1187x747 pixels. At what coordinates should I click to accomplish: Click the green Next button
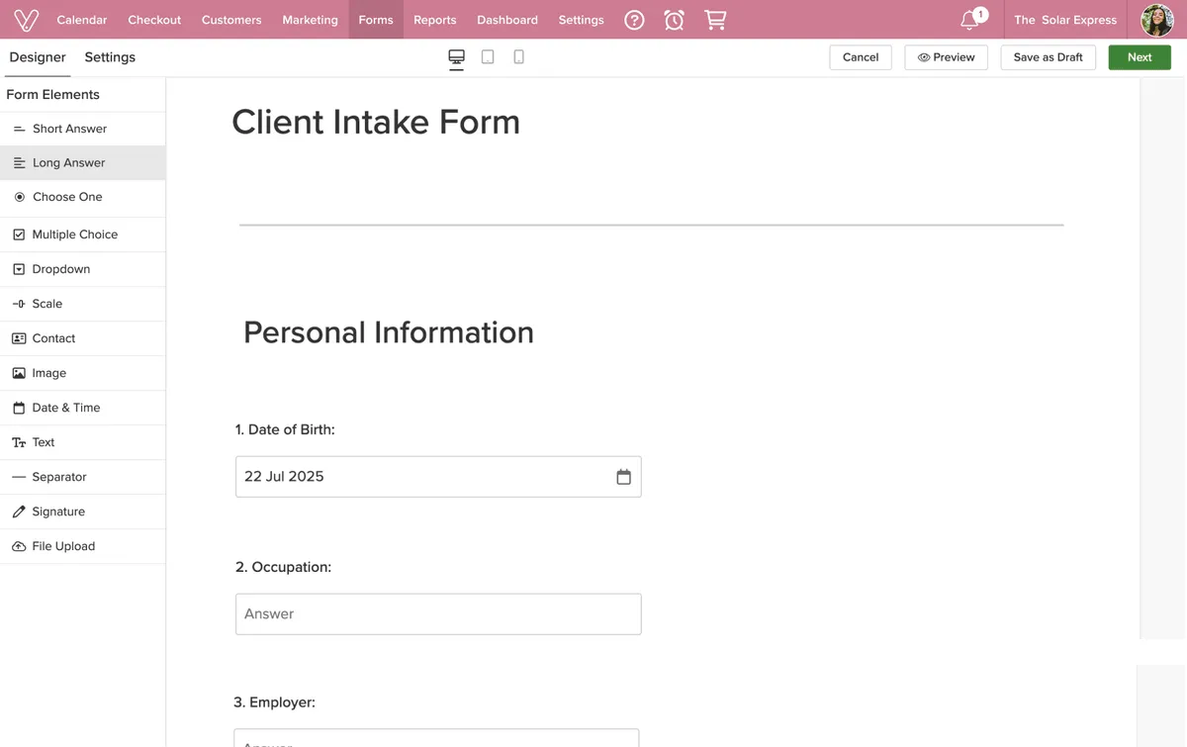click(1139, 57)
